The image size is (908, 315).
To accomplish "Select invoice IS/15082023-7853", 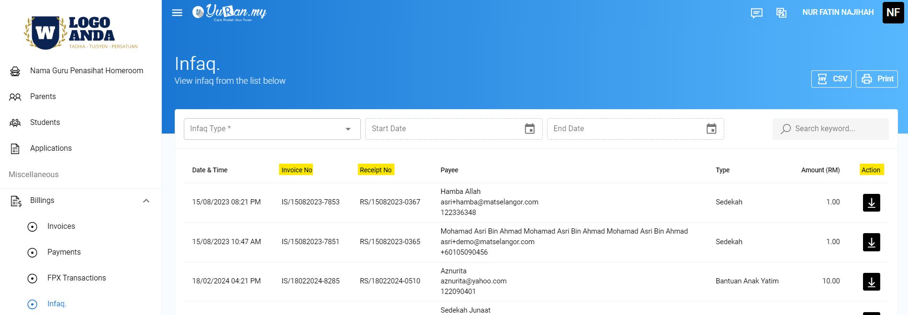I will (311, 202).
